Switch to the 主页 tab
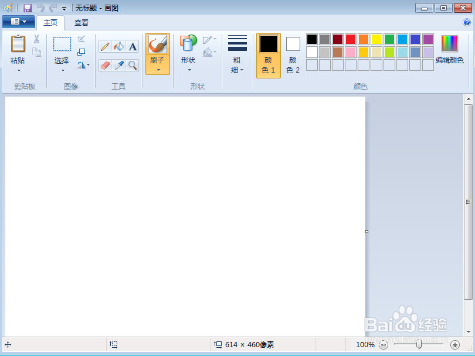 pyautogui.click(x=50, y=23)
